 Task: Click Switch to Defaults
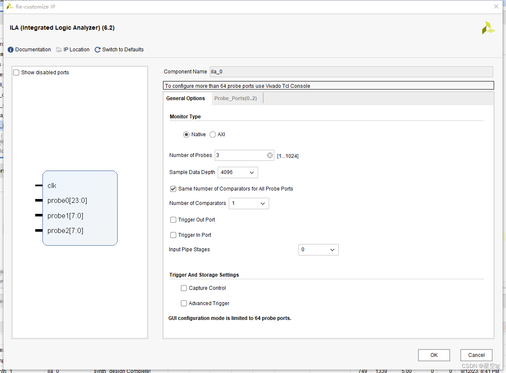pos(123,50)
